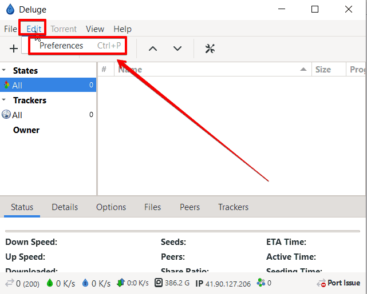This screenshot has height=294, width=367.
Task: Switch to the Details tab
Action: [65, 207]
